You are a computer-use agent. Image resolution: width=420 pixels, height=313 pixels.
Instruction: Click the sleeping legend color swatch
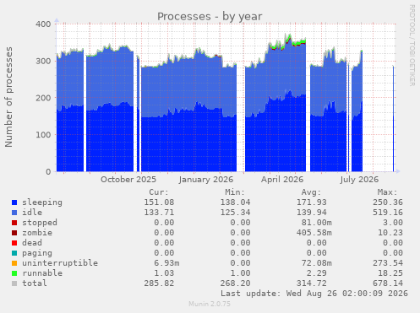click(x=14, y=202)
